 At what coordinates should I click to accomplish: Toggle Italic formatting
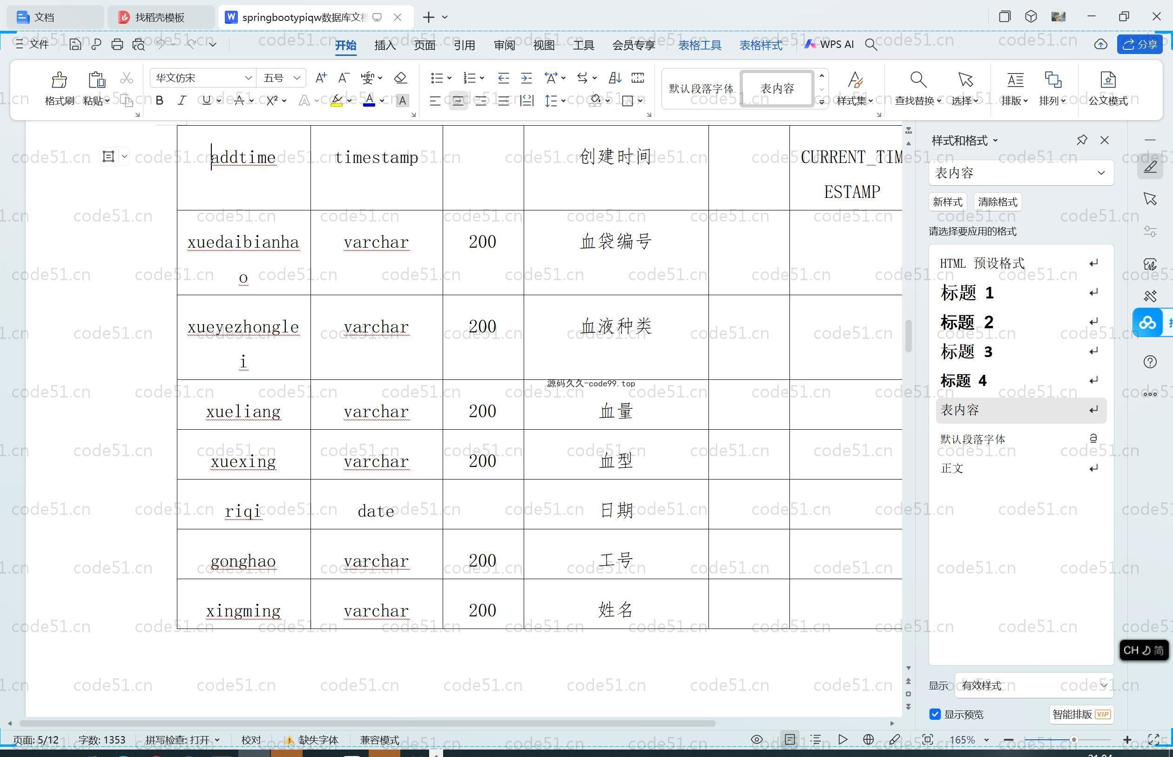pos(182,101)
